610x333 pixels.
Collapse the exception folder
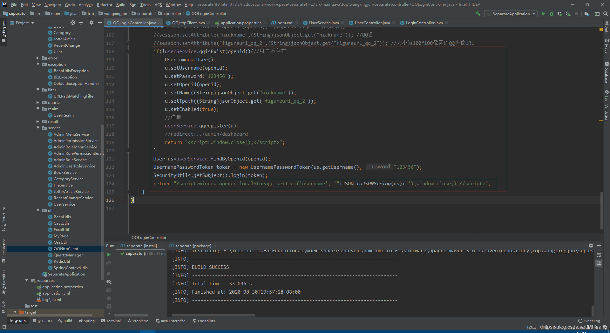[x=38, y=65]
